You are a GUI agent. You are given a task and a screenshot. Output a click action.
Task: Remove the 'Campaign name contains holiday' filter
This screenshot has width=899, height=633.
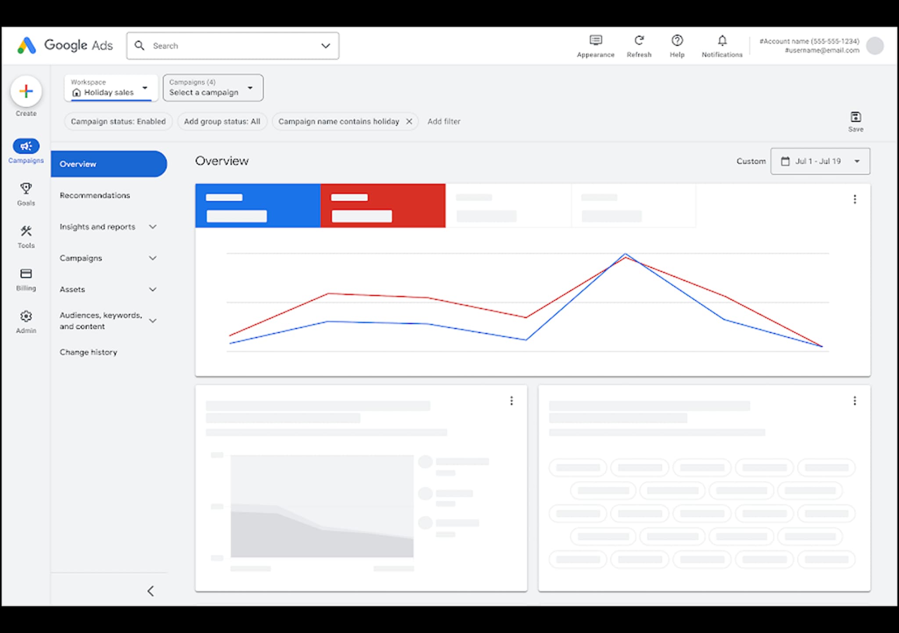pyautogui.click(x=409, y=122)
